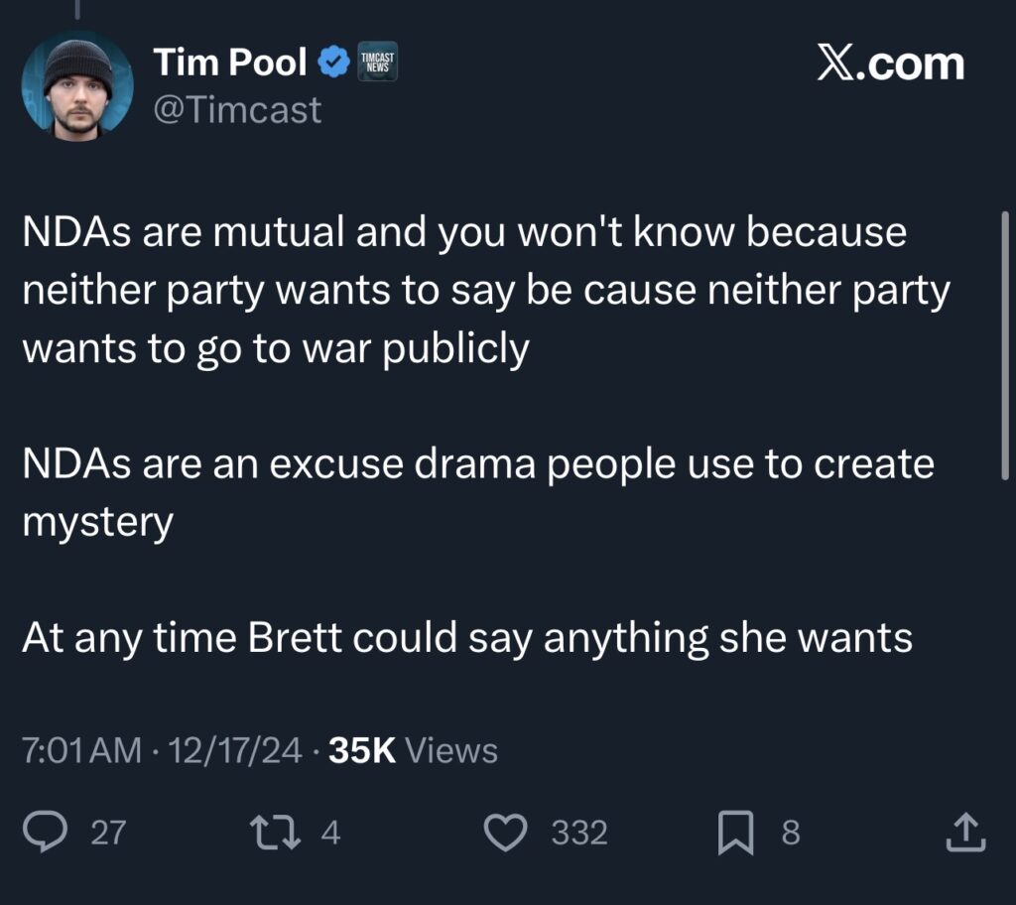Viewport: 1016px width, 905px height.
Task: Bookmark this tweet using the bookmark icon
Action: [735, 832]
